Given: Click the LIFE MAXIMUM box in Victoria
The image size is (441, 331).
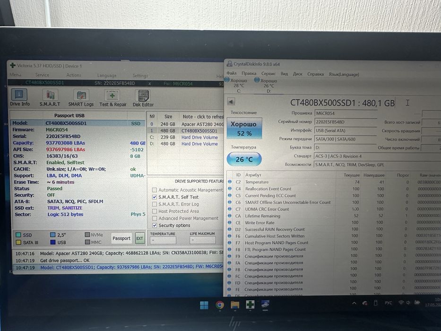Looking at the screenshot, I should [x=202, y=240].
